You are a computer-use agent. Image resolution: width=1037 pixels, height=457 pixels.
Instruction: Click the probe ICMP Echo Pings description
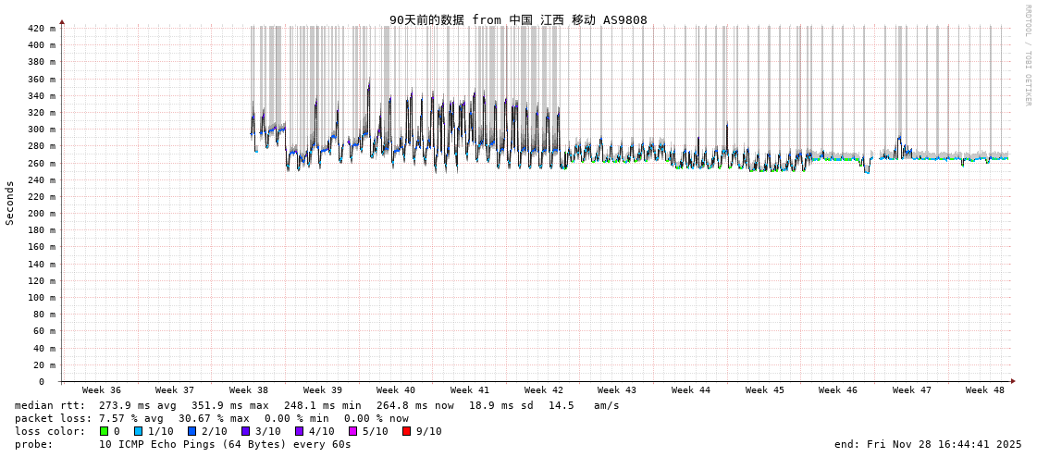click(182, 444)
